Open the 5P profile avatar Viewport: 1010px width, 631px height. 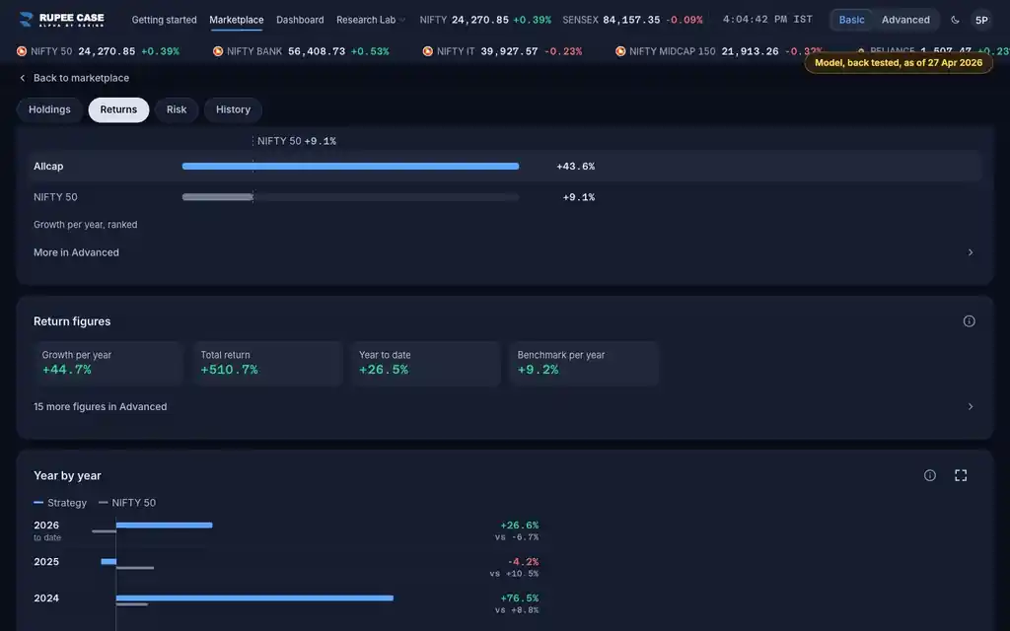(981, 20)
